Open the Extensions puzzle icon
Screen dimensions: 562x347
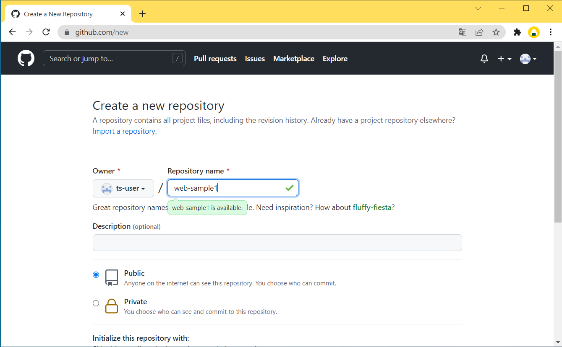(x=517, y=32)
